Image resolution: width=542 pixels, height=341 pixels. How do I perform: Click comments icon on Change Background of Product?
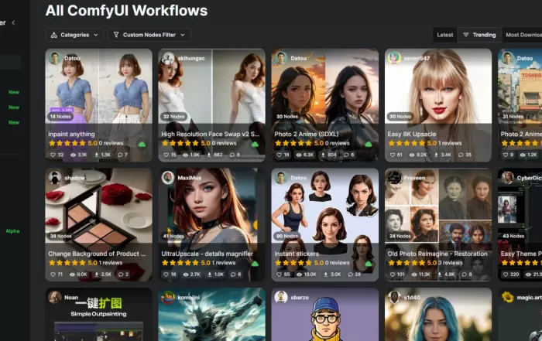tap(121, 275)
